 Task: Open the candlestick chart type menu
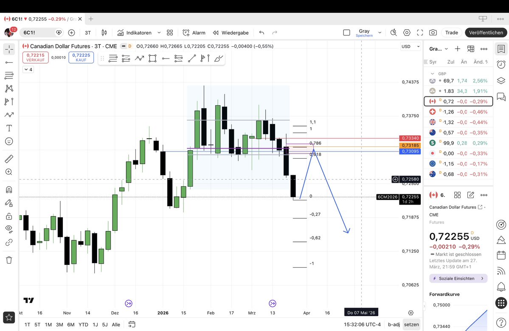104,32
